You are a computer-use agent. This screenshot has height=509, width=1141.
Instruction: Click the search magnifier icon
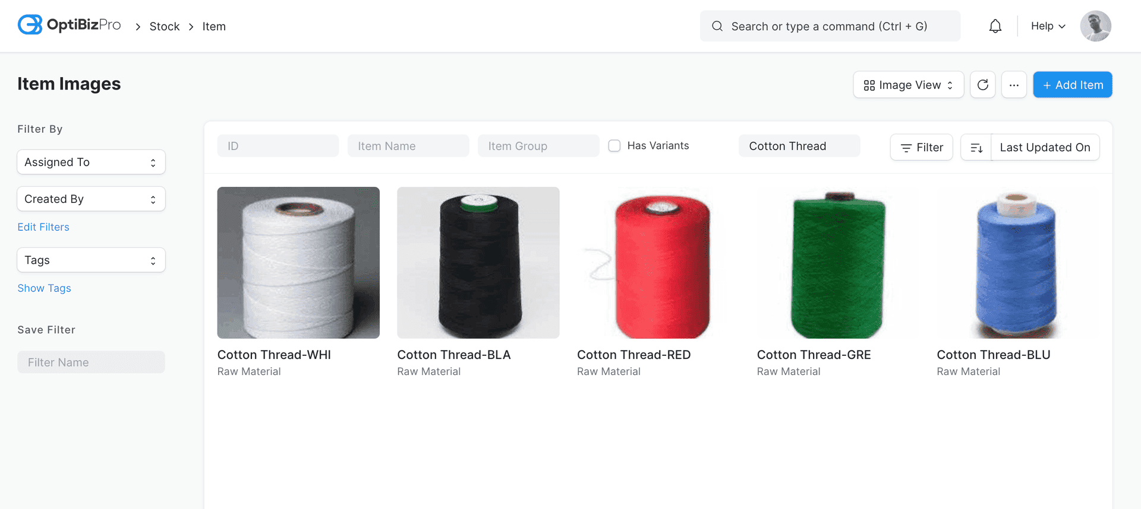click(717, 26)
